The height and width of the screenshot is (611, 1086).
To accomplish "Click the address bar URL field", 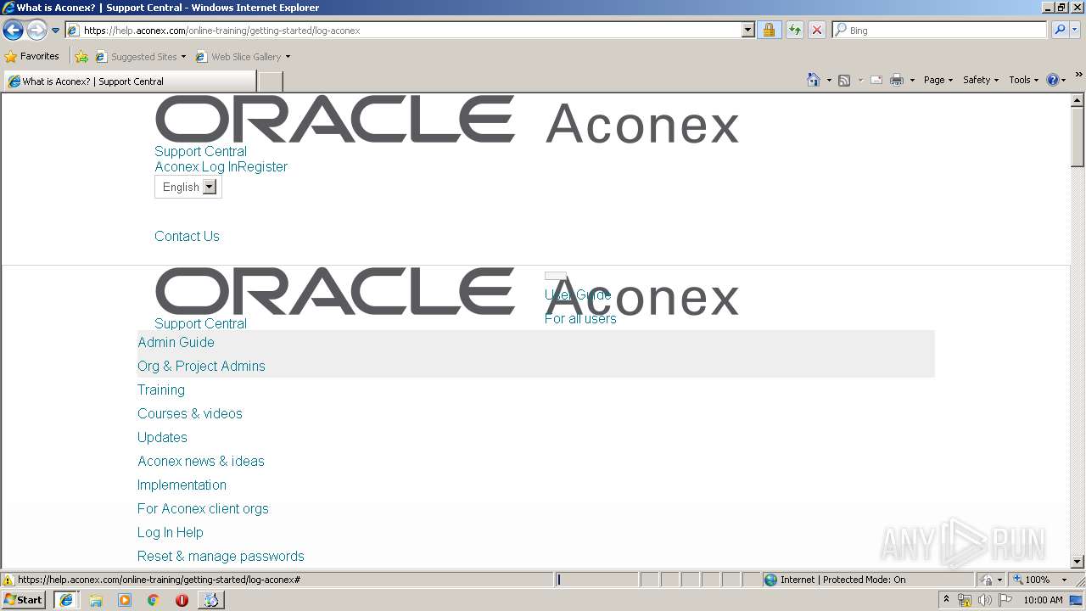I will (403, 30).
